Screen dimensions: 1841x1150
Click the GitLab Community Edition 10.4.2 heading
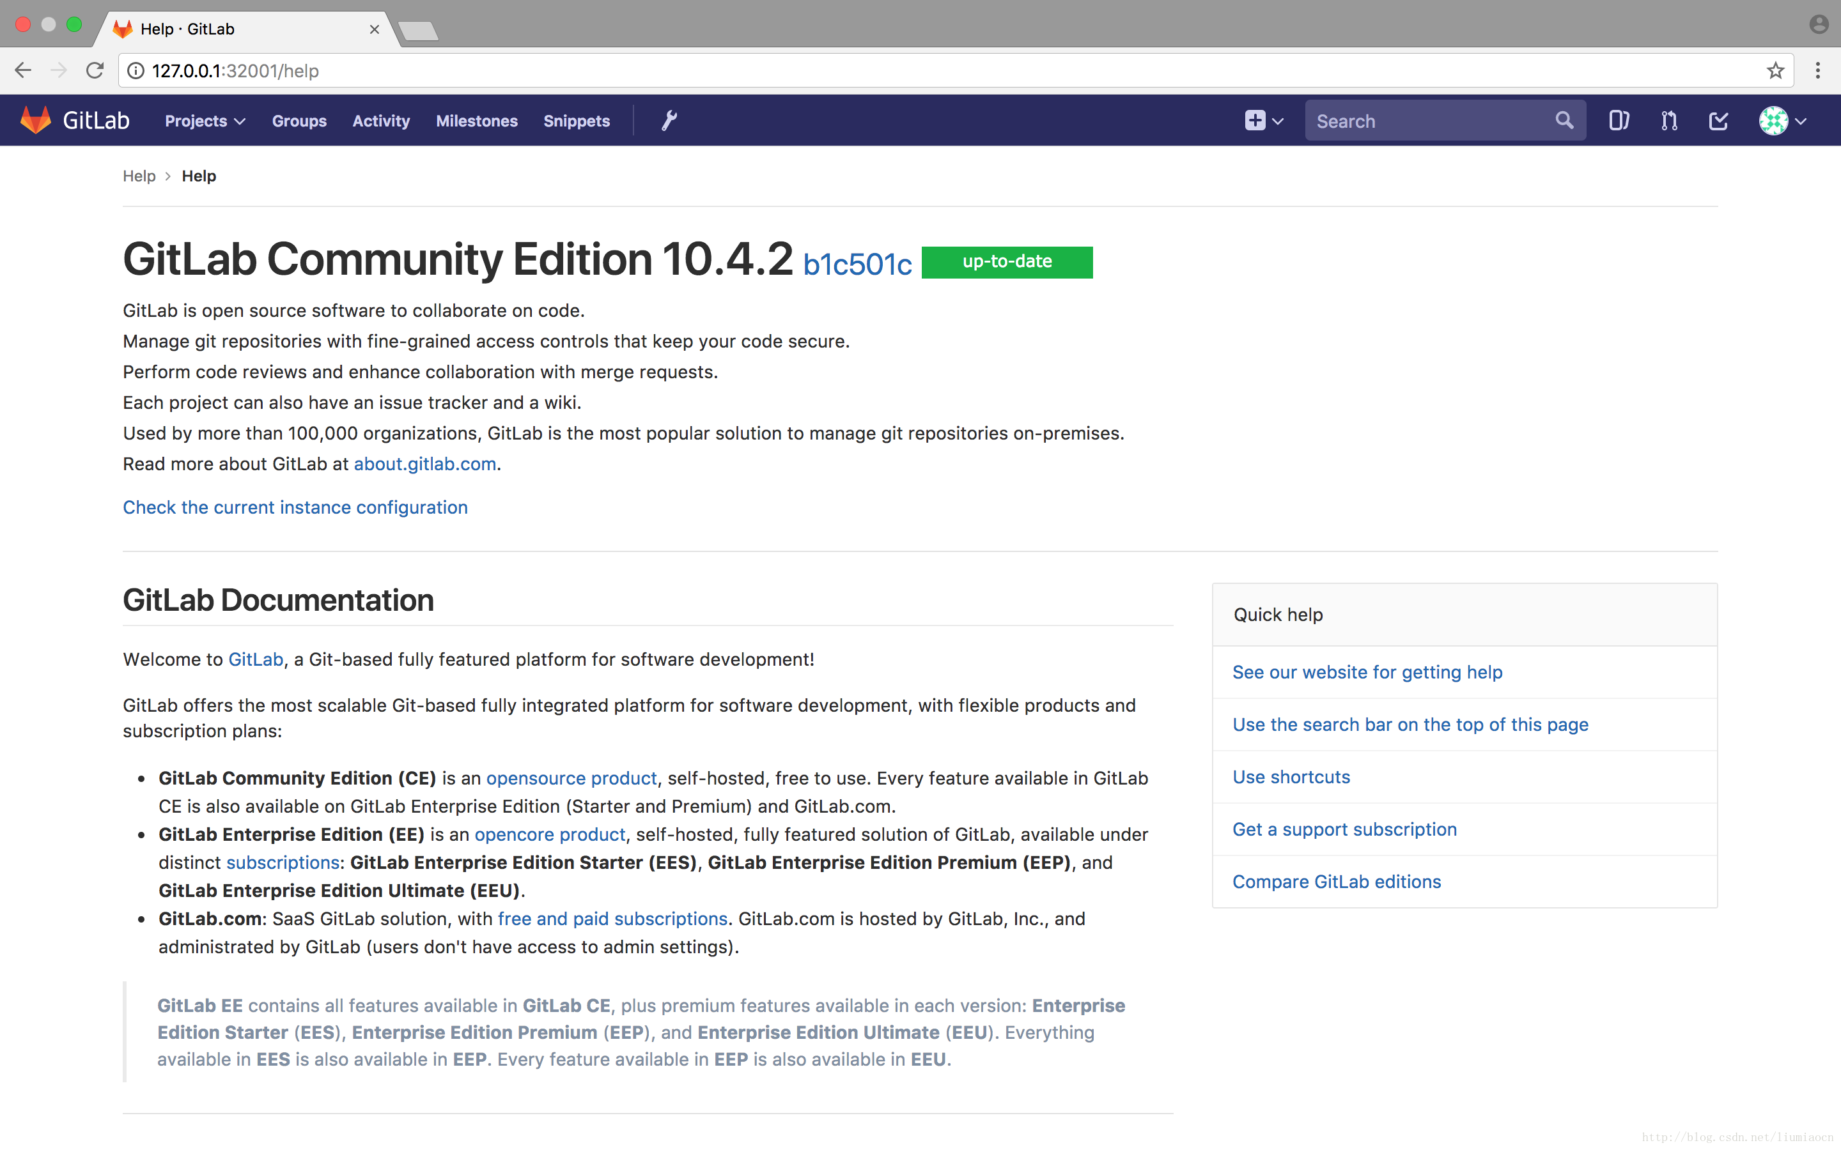[x=457, y=259]
